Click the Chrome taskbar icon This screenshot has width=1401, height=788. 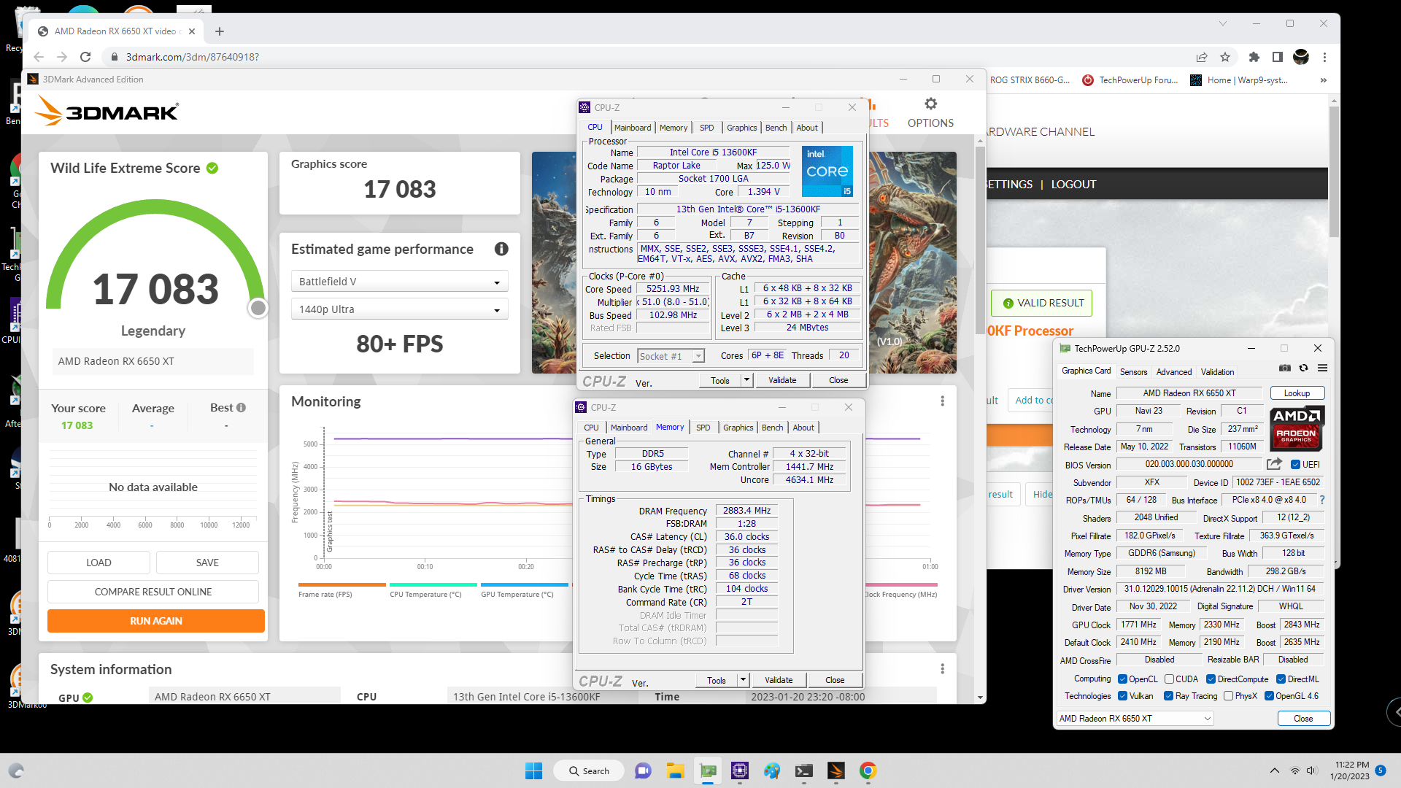tap(868, 770)
